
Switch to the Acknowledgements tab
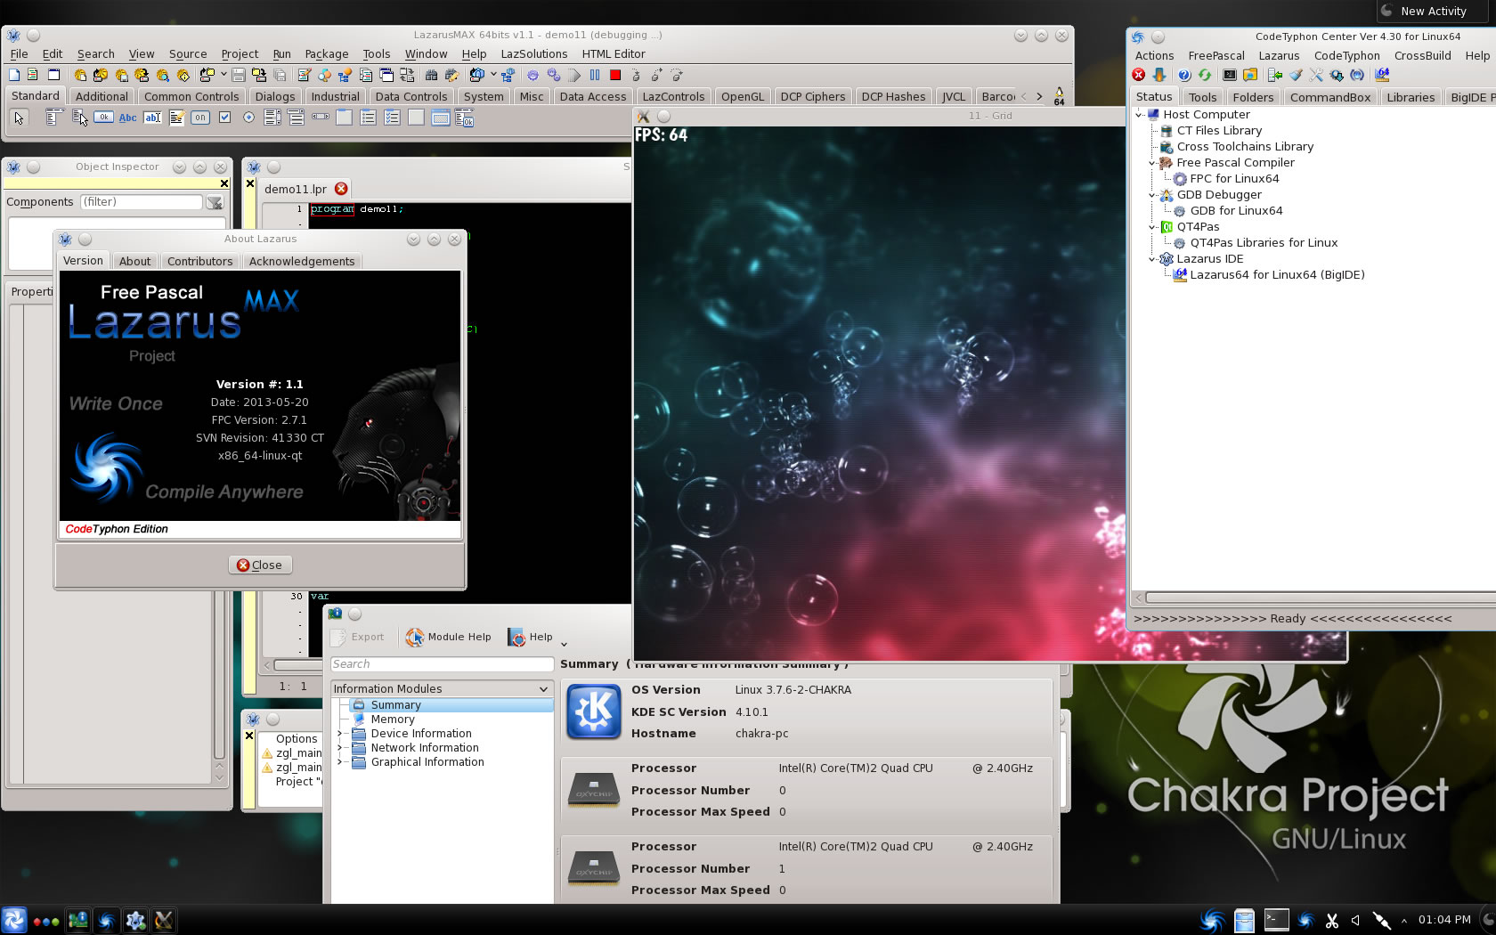[302, 261]
